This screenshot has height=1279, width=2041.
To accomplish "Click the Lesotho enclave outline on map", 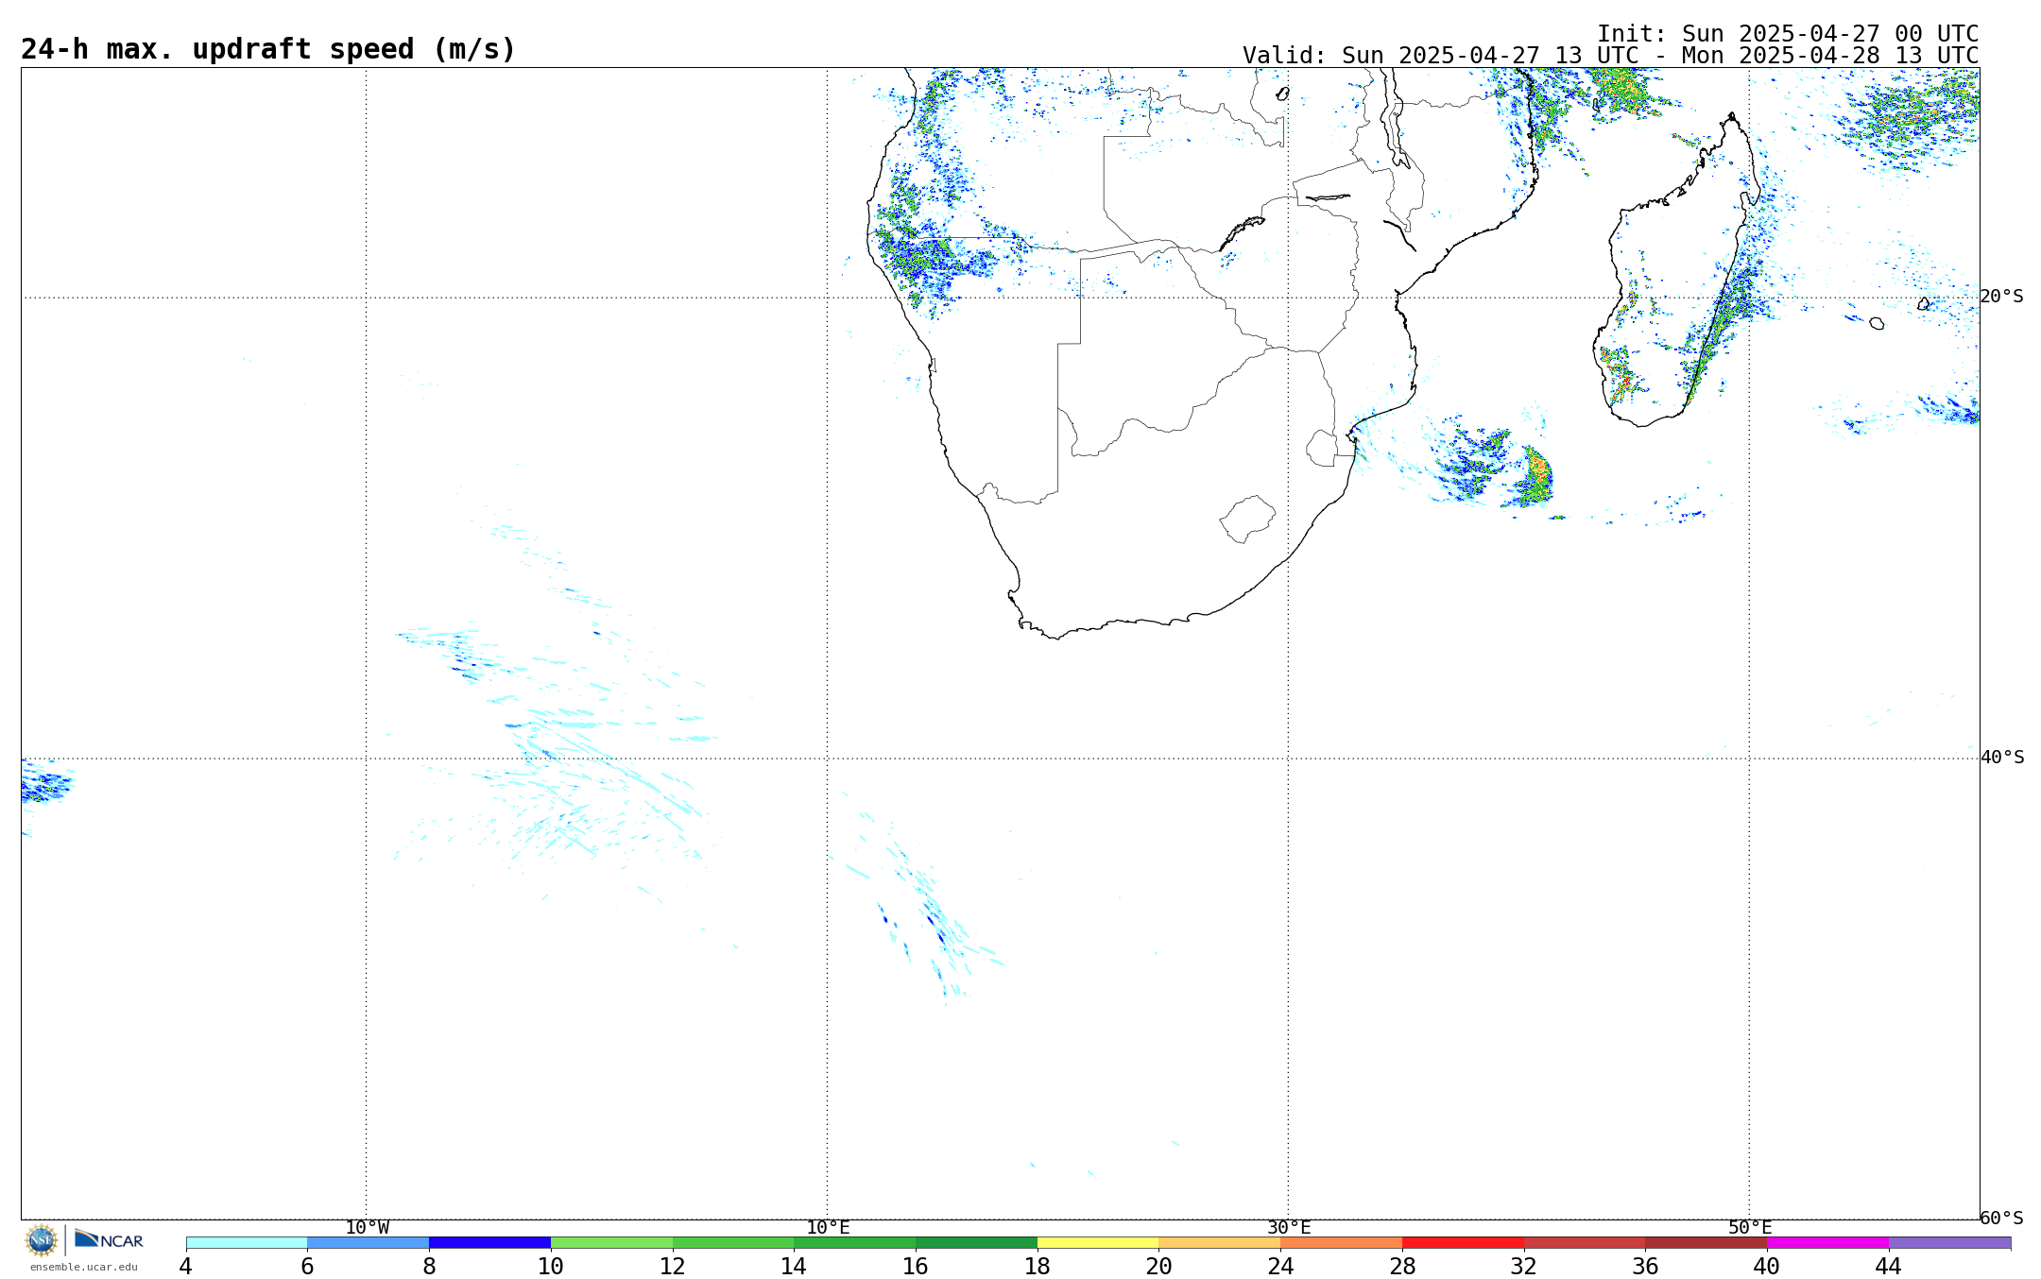I will [1247, 519].
